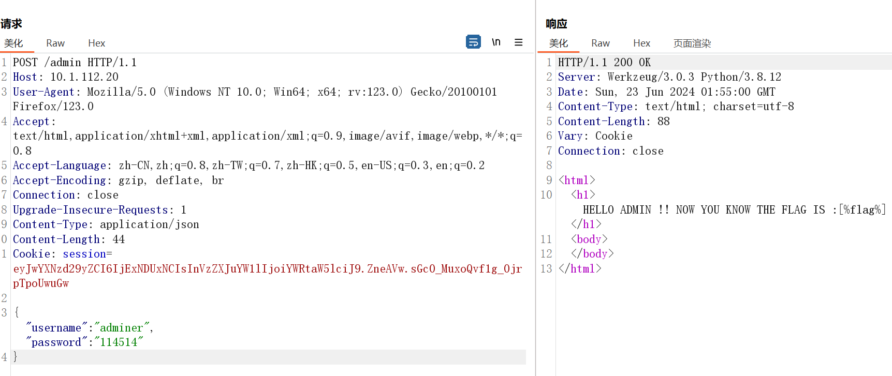Click the <body> opening tag in response

click(589, 239)
